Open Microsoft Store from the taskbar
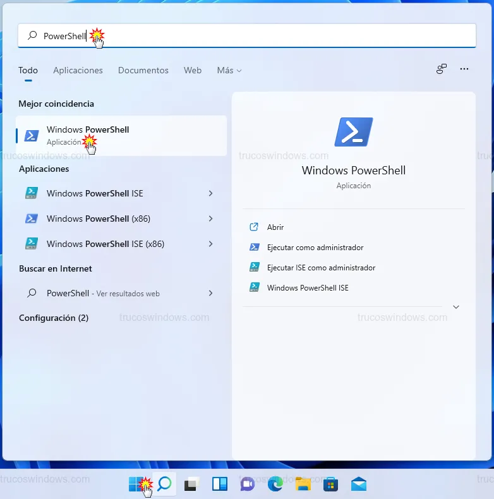494x499 pixels. [x=330, y=484]
